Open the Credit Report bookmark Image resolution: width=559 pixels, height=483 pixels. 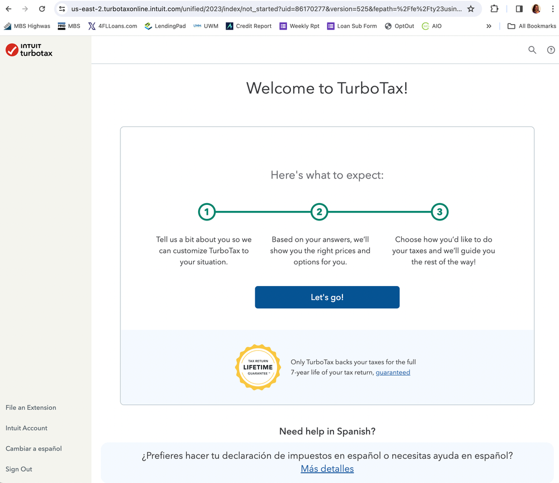(248, 26)
